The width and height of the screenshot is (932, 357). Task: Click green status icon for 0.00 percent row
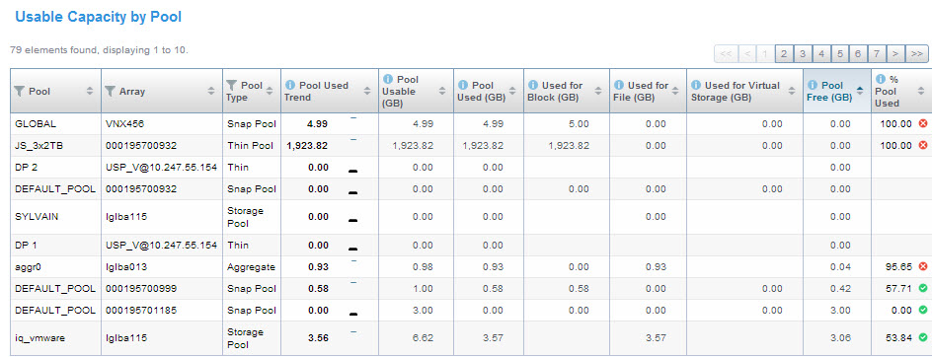point(922,310)
